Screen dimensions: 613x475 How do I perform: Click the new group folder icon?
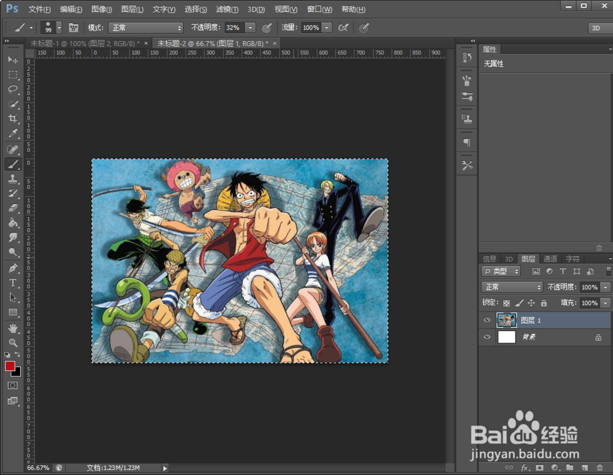[569, 468]
